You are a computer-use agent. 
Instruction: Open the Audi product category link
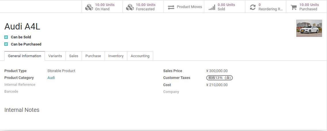pos(51,78)
